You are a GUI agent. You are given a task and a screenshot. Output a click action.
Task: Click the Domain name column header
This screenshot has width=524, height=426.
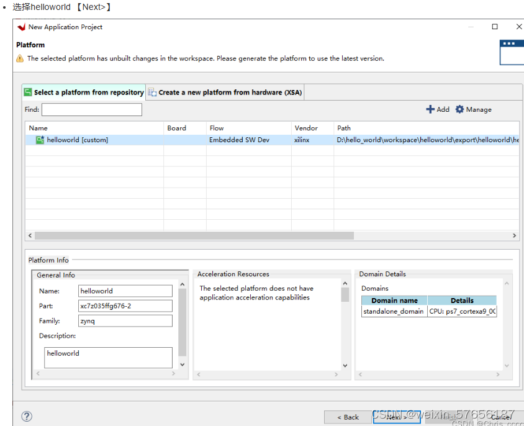tap(394, 301)
